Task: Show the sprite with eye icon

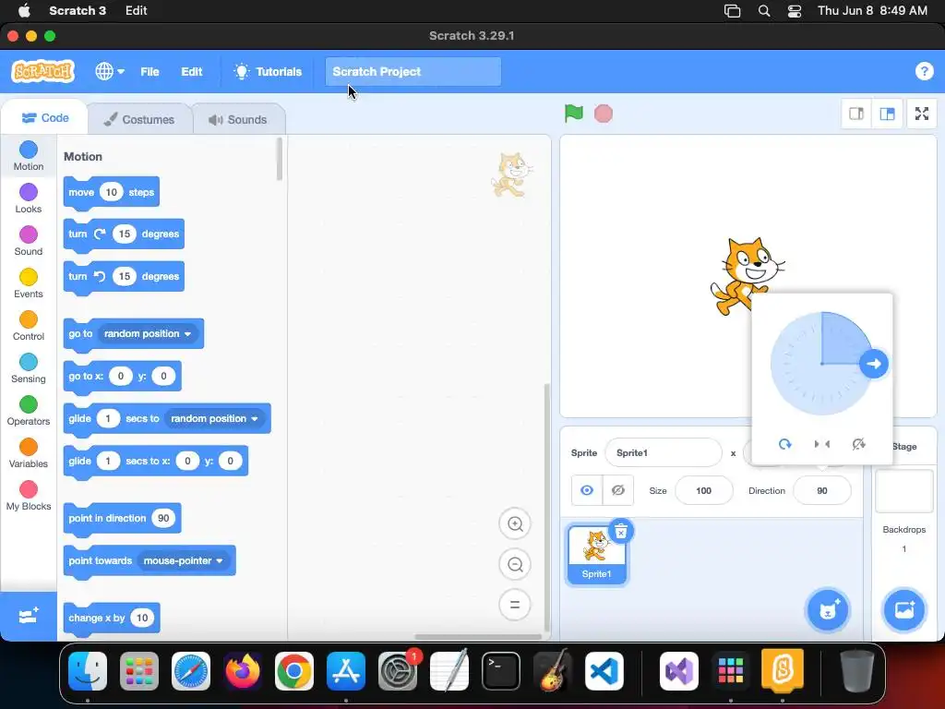Action: click(x=586, y=490)
